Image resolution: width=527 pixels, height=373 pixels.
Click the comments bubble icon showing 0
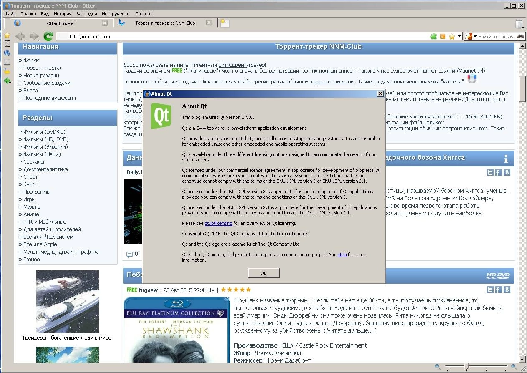coord(130,254)
